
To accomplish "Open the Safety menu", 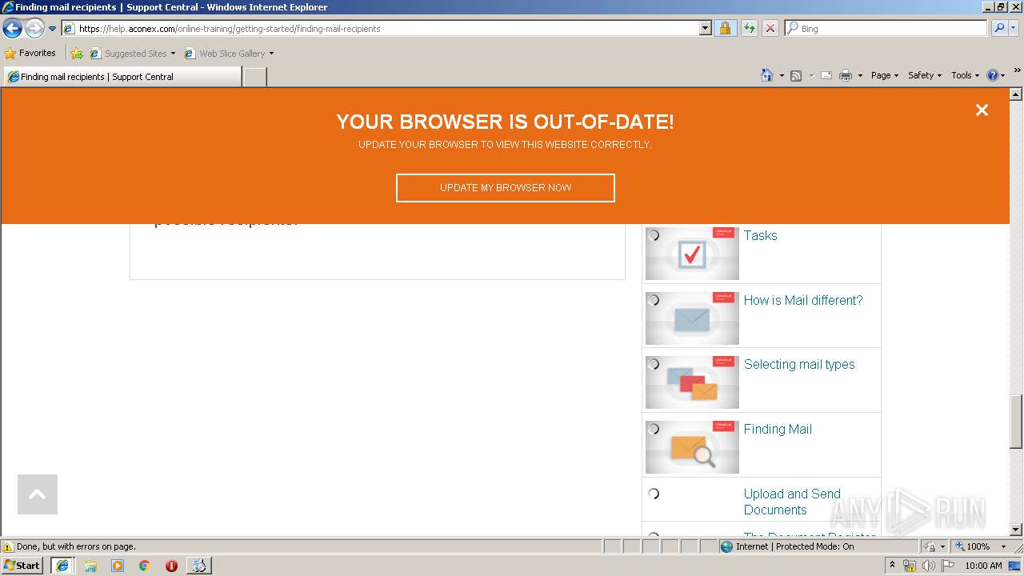I will [x=924, y=75].
